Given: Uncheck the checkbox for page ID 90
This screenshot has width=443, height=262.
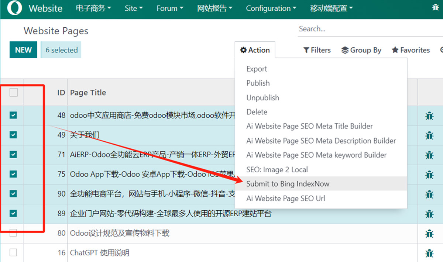Looking at the screenshot, I should (x=13, y=193).
